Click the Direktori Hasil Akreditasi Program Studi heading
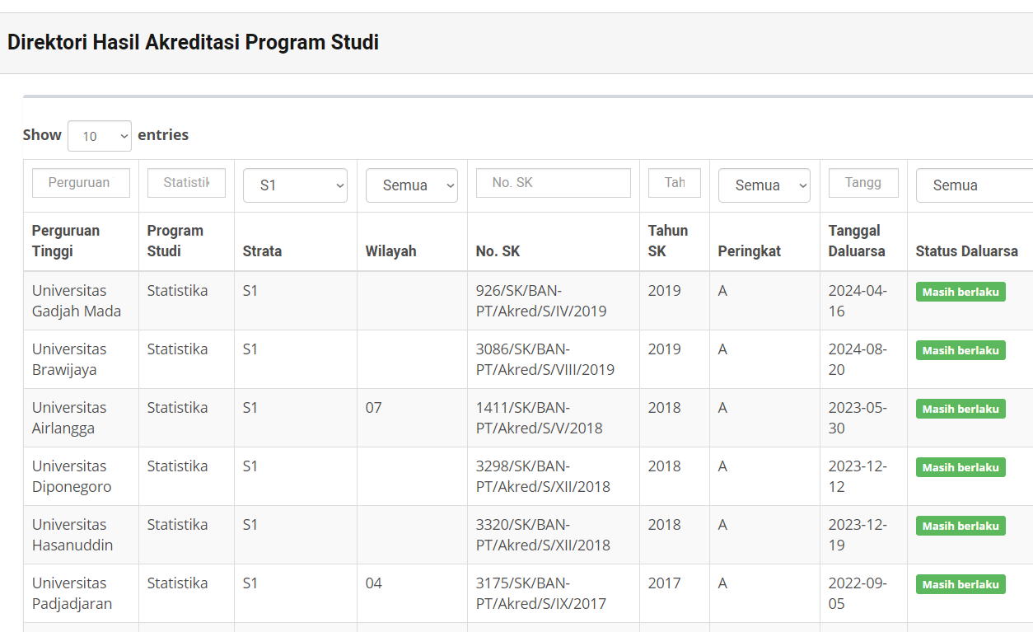This screenshot has width=1033, height=632. 194,43
